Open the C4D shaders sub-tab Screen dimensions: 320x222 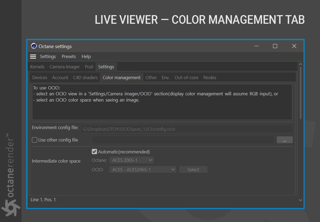click(x=85, y=78)
